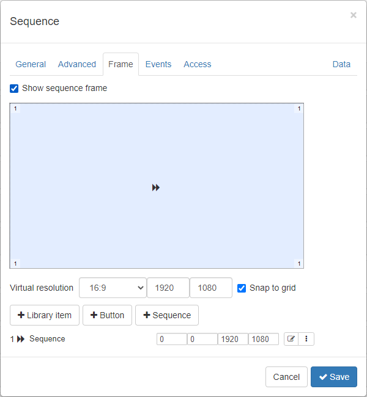Switch to the Events tab
The width and height of the screenshot is (367, 397).
click(x=158, y=64)
